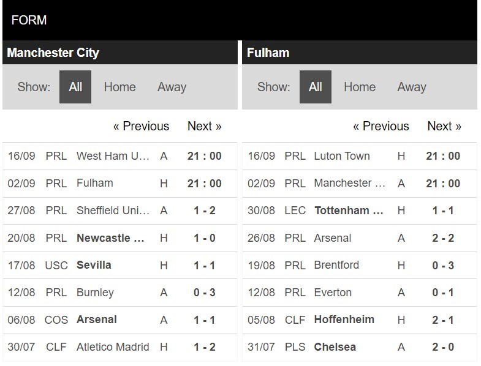Select the All tab under Manchester City
The height and width of the screenshot is (366, 481).
75,87
